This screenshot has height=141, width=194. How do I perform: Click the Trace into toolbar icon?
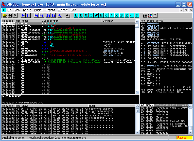click(x=48, y=15)
